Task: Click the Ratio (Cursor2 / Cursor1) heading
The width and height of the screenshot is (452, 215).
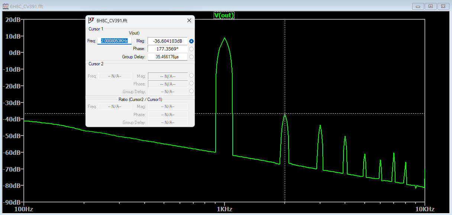Action: (x=140, y=100)
